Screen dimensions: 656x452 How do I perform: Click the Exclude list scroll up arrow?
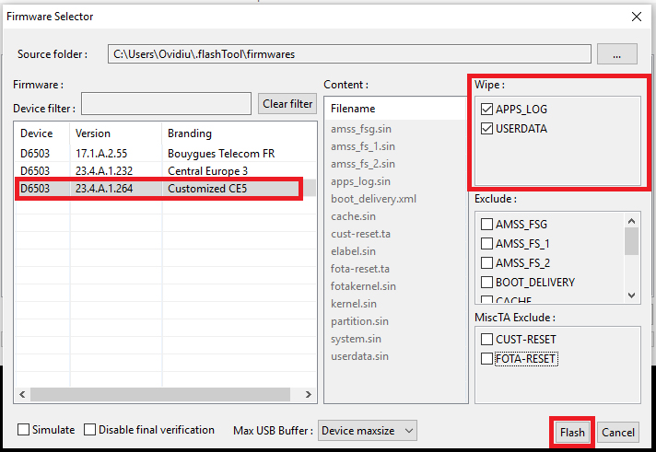coord(632,221)
